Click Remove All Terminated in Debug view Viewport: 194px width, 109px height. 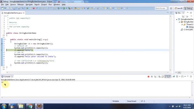point(183,16)
